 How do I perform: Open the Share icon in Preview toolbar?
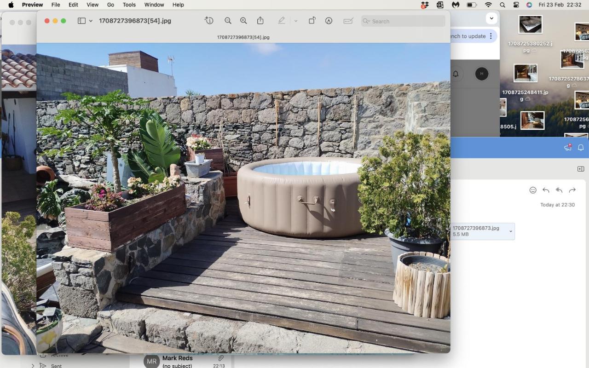point(260,21)
